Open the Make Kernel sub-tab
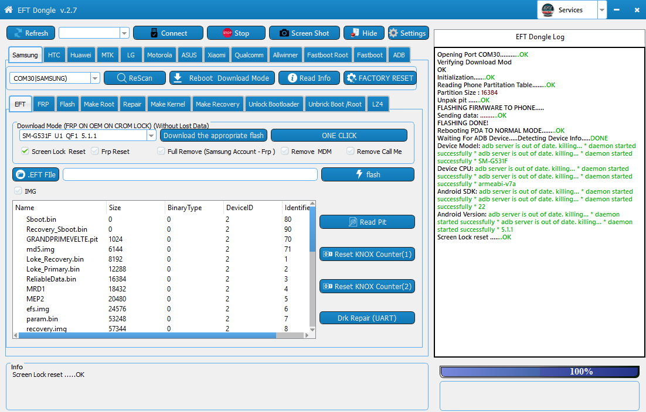The height and width of the screenshot is (412, 646). [168, 104]
